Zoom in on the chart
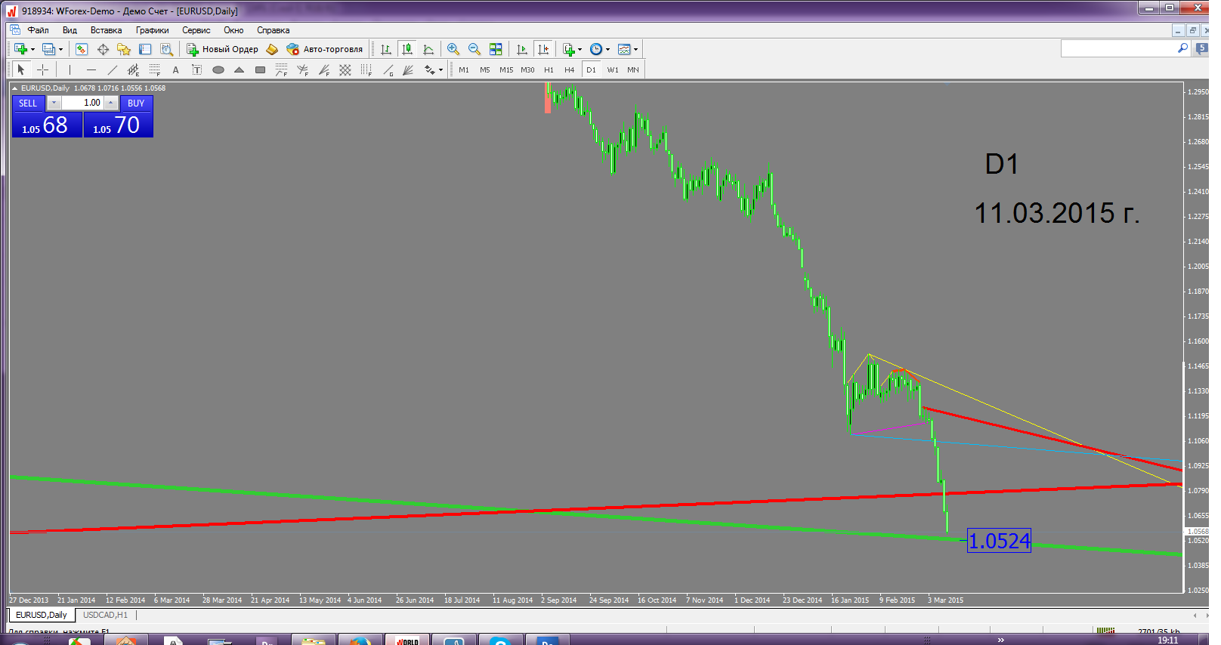 (x=453, y=49)
